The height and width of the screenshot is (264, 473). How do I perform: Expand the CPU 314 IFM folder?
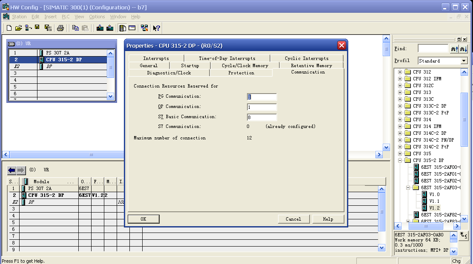[x=400, y=126]
